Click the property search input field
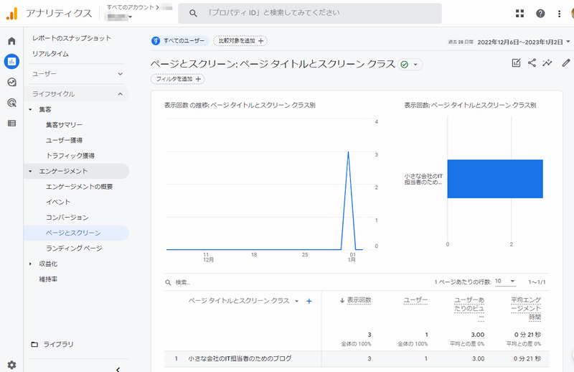This screenshot has width=574, height=372. 310,14
